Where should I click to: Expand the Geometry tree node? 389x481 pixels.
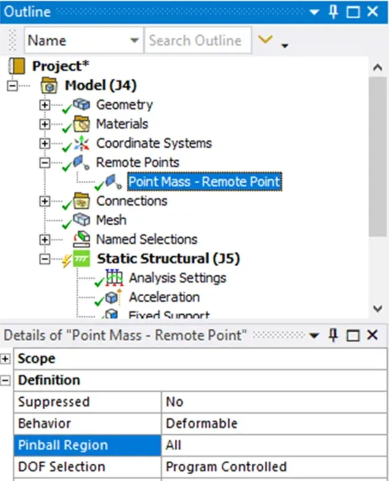[45, 105]
